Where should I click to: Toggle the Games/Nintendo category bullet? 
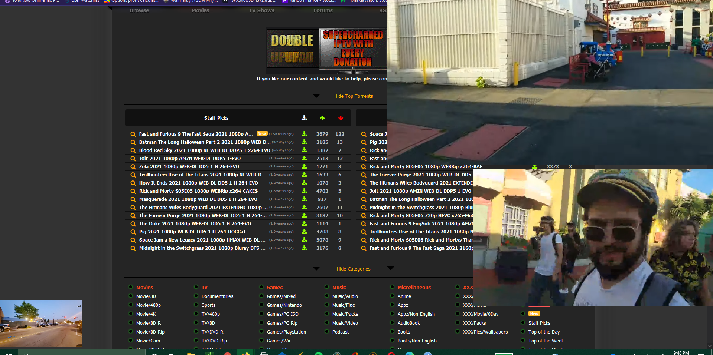point(261,305)
